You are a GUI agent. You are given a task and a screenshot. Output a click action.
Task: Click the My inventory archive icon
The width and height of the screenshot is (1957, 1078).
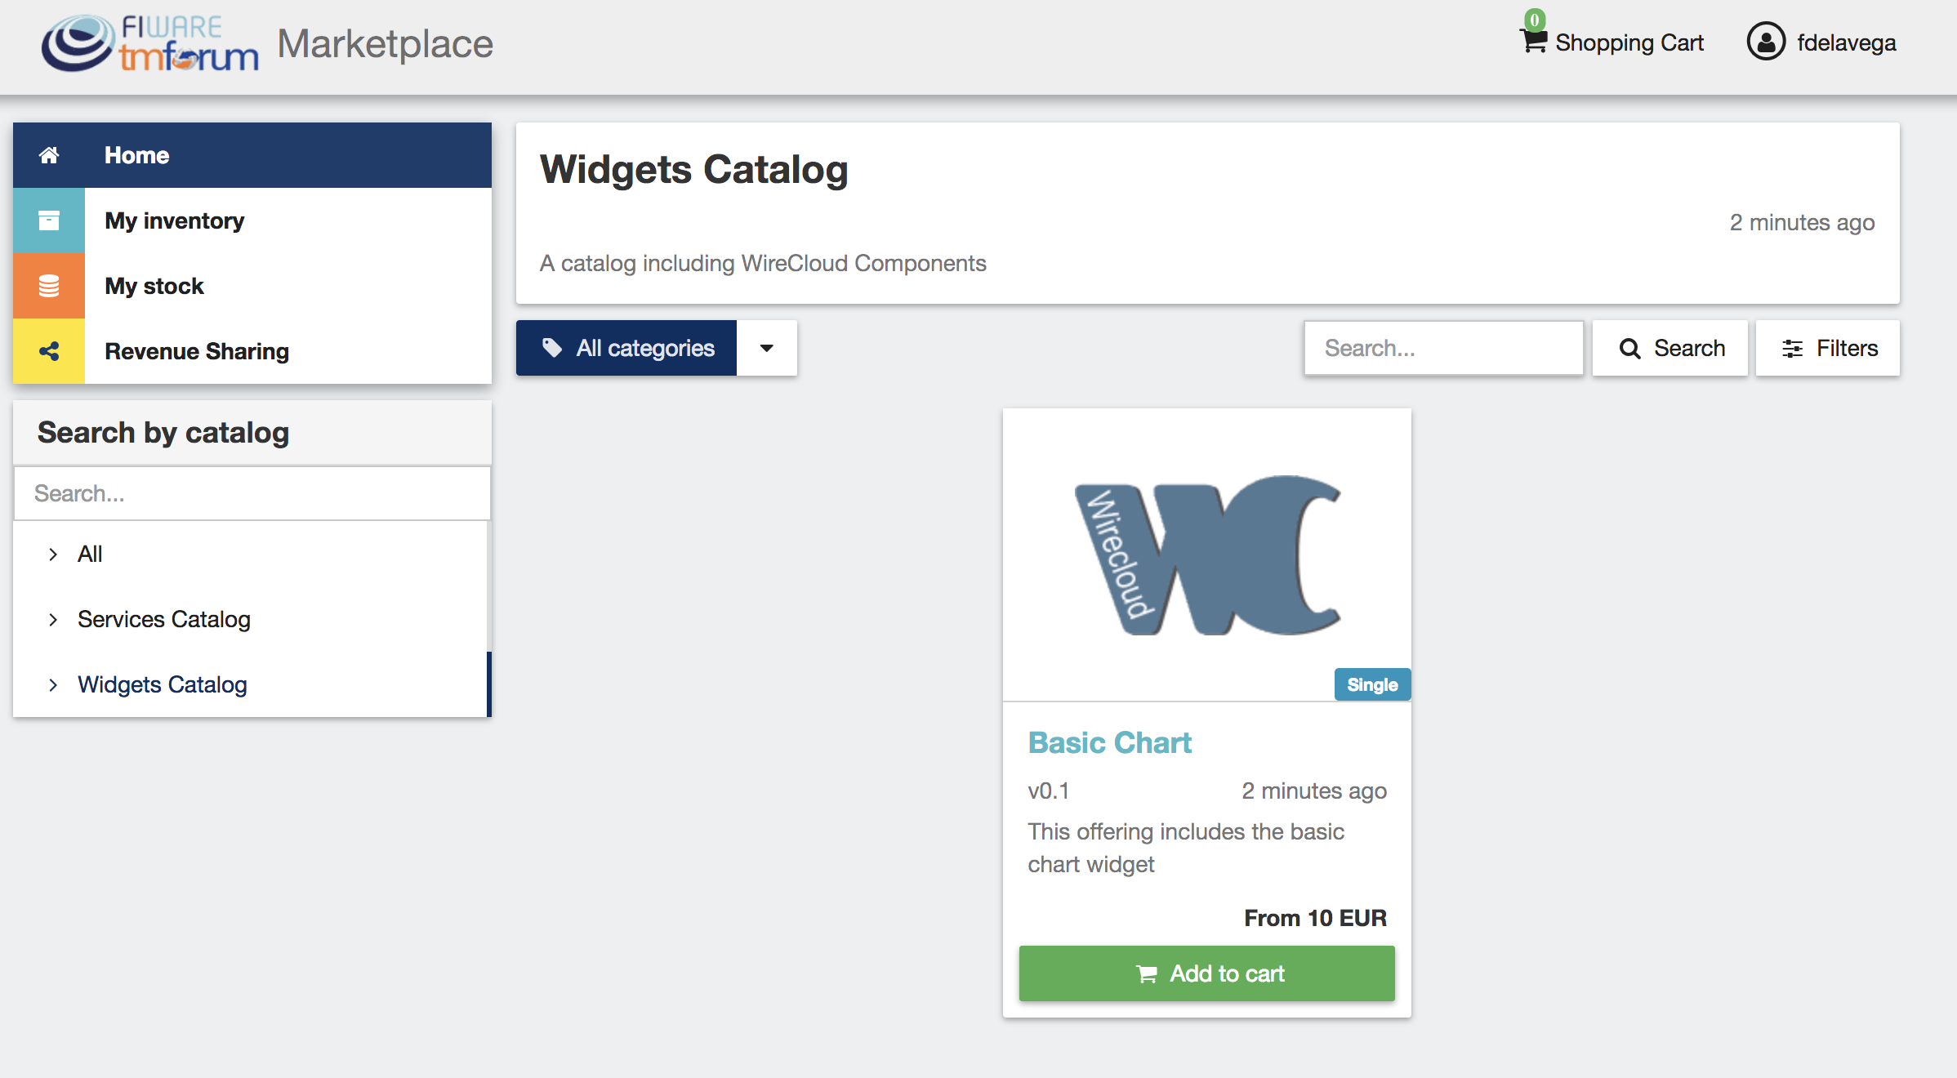(49, 220)
